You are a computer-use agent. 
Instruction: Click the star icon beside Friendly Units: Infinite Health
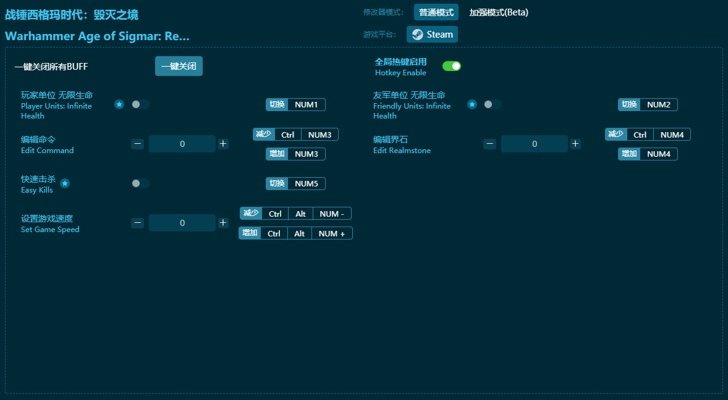coord(472,104)
